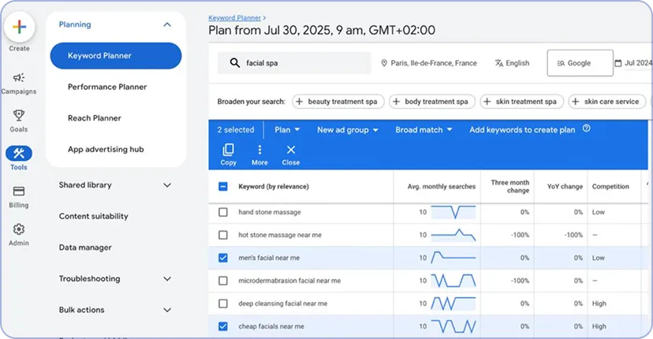Image resolution: width=653 pixels, height=339 pixels.
Task: Click the help question mark icon
Action: (x=587, y=129)
